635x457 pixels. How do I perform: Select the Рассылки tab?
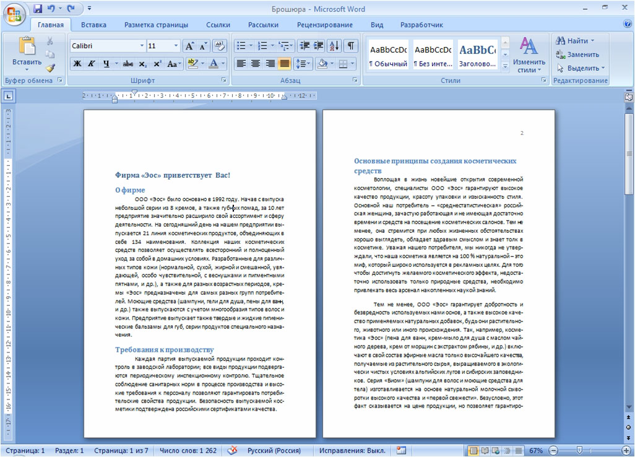coord(263,25)
